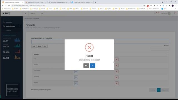
Task: Open a new browser tab with plus button
Action: (x=96, y=2)
